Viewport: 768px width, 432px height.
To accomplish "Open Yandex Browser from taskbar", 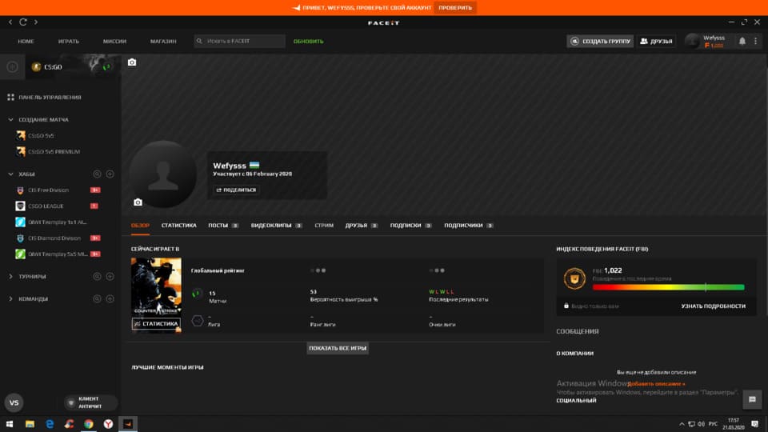I will tap(108, 424).
